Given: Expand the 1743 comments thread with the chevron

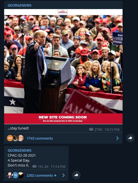Looking at the screenshot, I should (x=118, y=138).
